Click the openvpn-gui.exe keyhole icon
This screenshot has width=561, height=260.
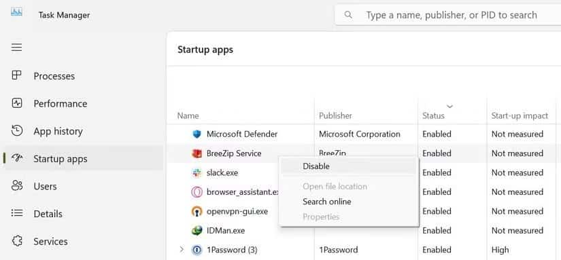[x=197, y=211]
